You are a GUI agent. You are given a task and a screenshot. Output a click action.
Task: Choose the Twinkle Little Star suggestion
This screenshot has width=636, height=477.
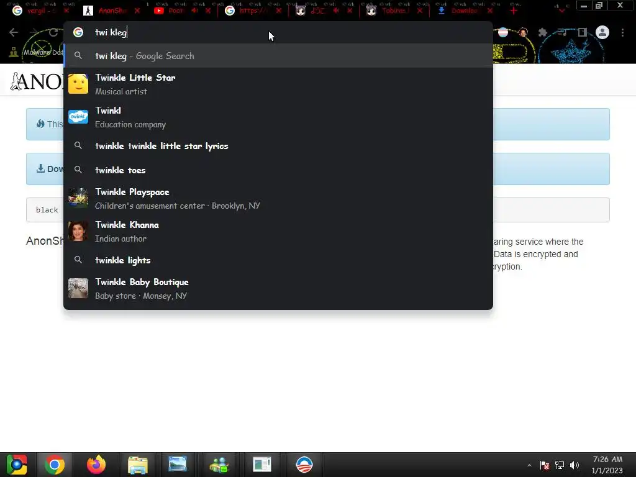pos(278,84)
